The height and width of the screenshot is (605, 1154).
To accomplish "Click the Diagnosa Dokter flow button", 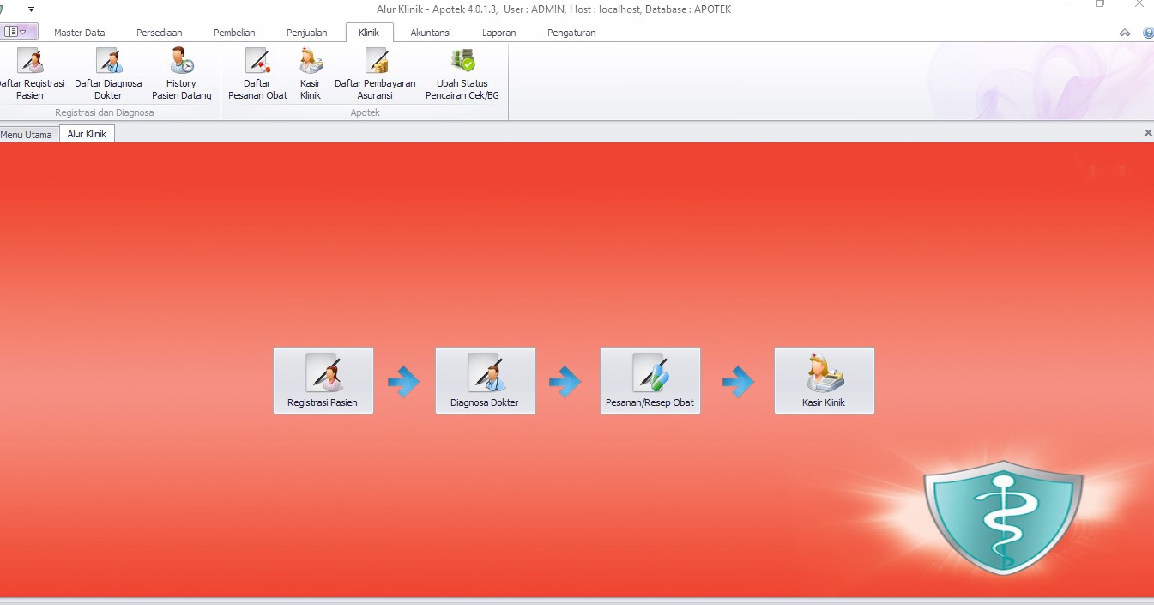I will (486, 381).
